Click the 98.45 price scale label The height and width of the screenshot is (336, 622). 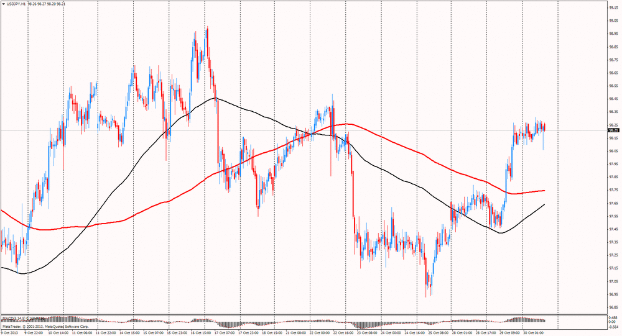613,99
